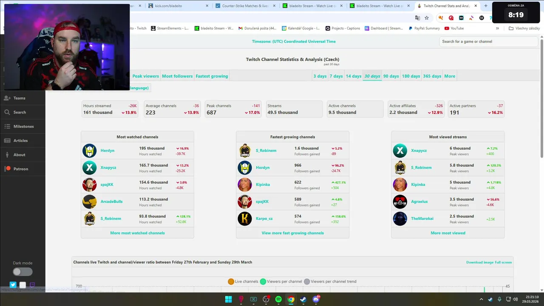Click More most viewed link
Image resolution: width=544 pixels, height=306 pixels.
click(x=448, y=233)
